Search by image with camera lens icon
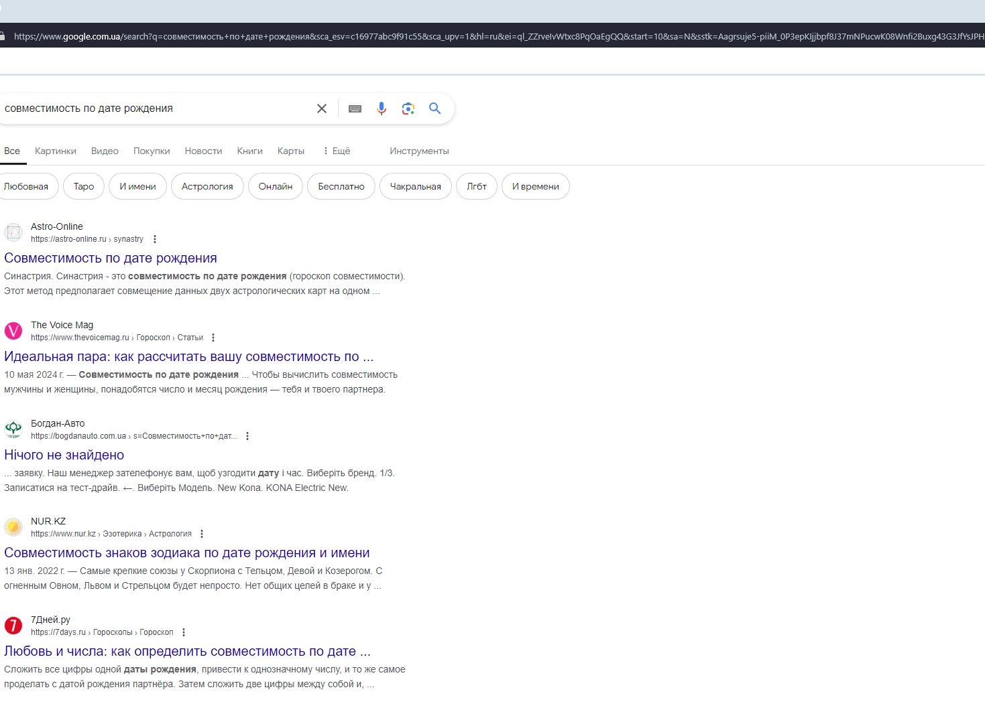The height and width of the screenshot is (714, 985). pyautogui.click(x=408, y=109)
